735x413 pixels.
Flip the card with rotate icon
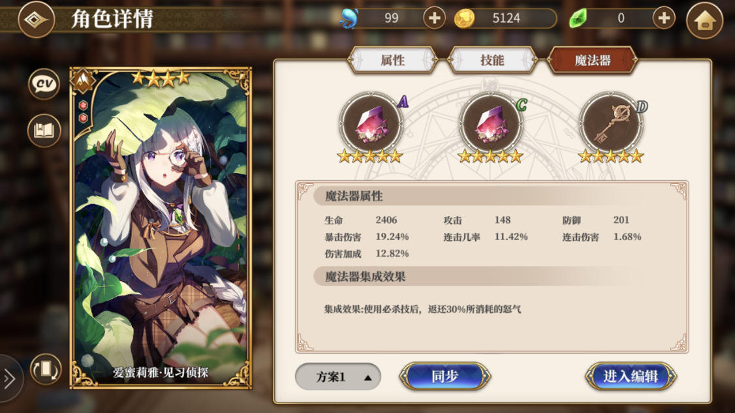pyautogui.click(x=46, y=369)
